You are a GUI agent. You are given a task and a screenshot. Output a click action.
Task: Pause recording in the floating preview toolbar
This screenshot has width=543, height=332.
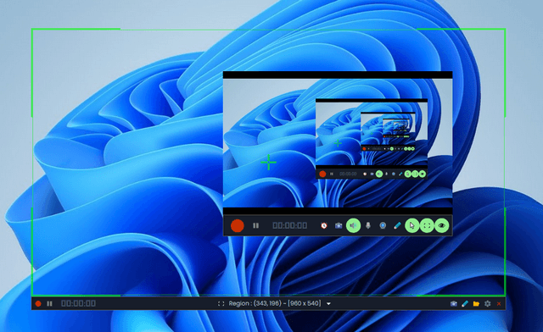tap(255, 225)
